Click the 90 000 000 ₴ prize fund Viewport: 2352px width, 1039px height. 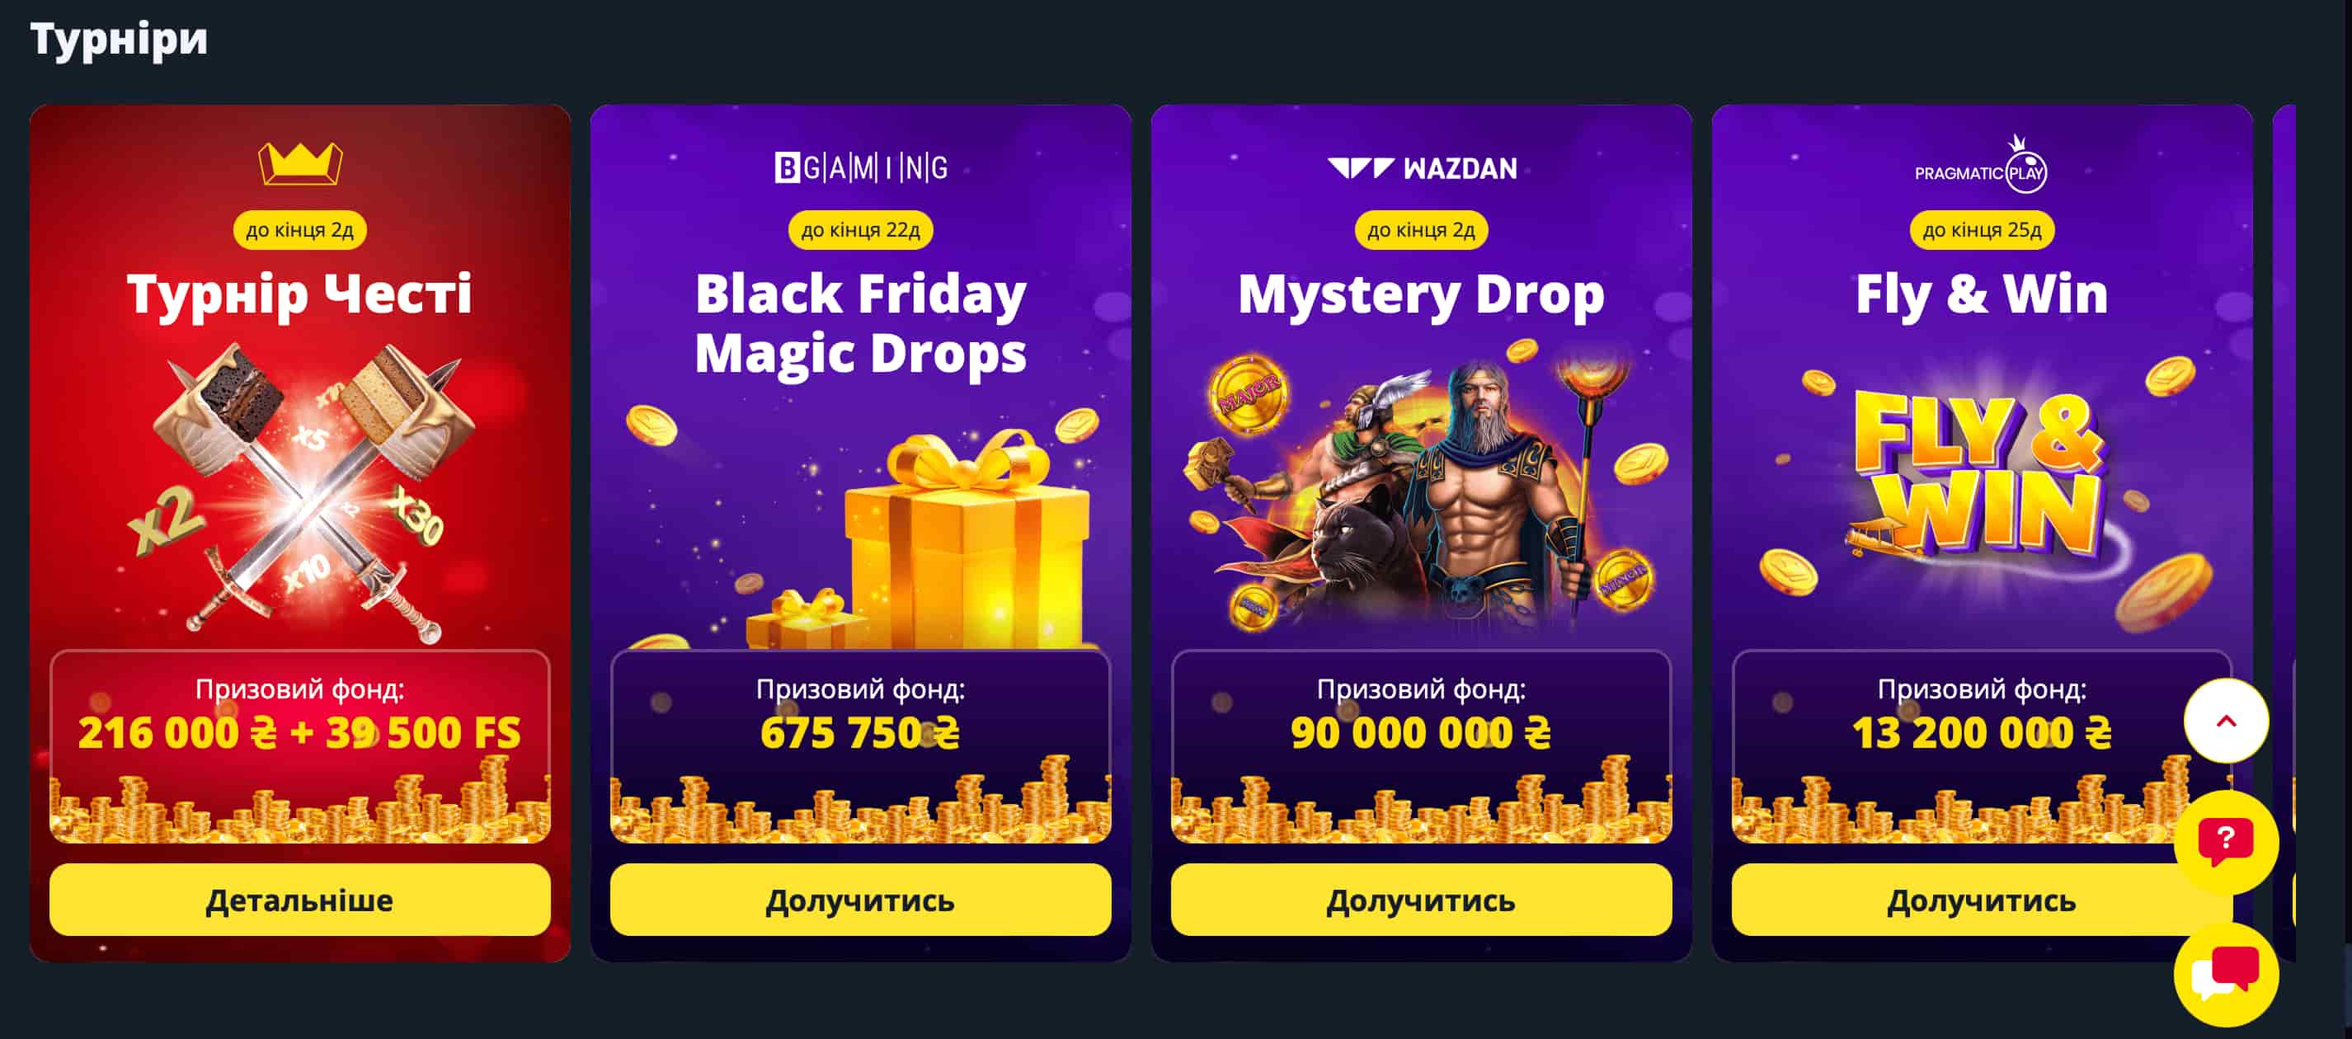(1422, 732)
